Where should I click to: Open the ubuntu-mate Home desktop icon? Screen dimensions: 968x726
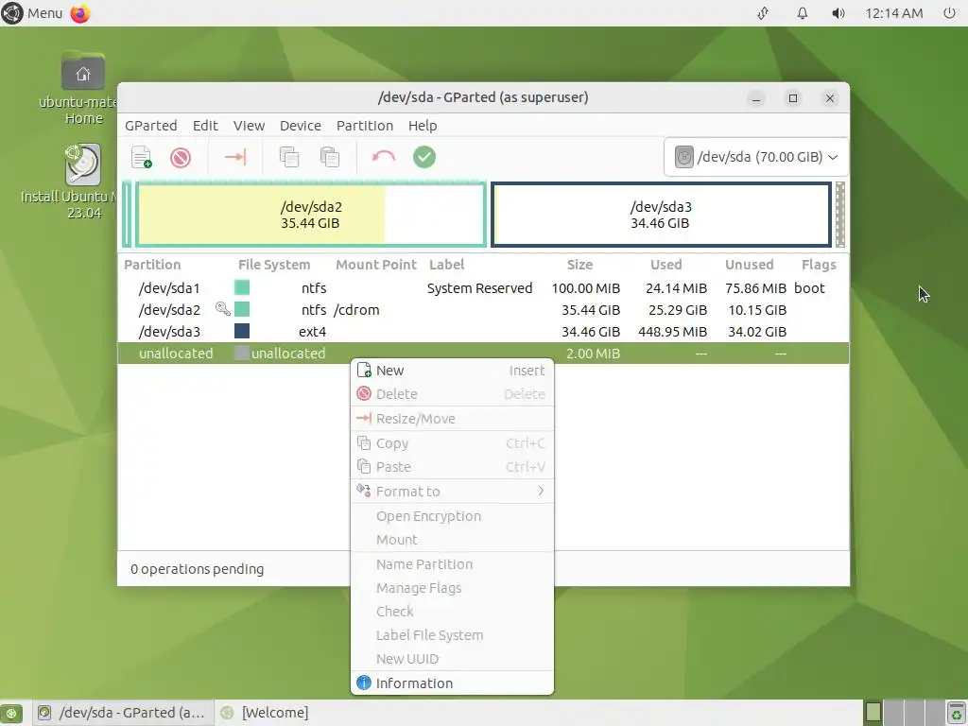coord(83,88)
